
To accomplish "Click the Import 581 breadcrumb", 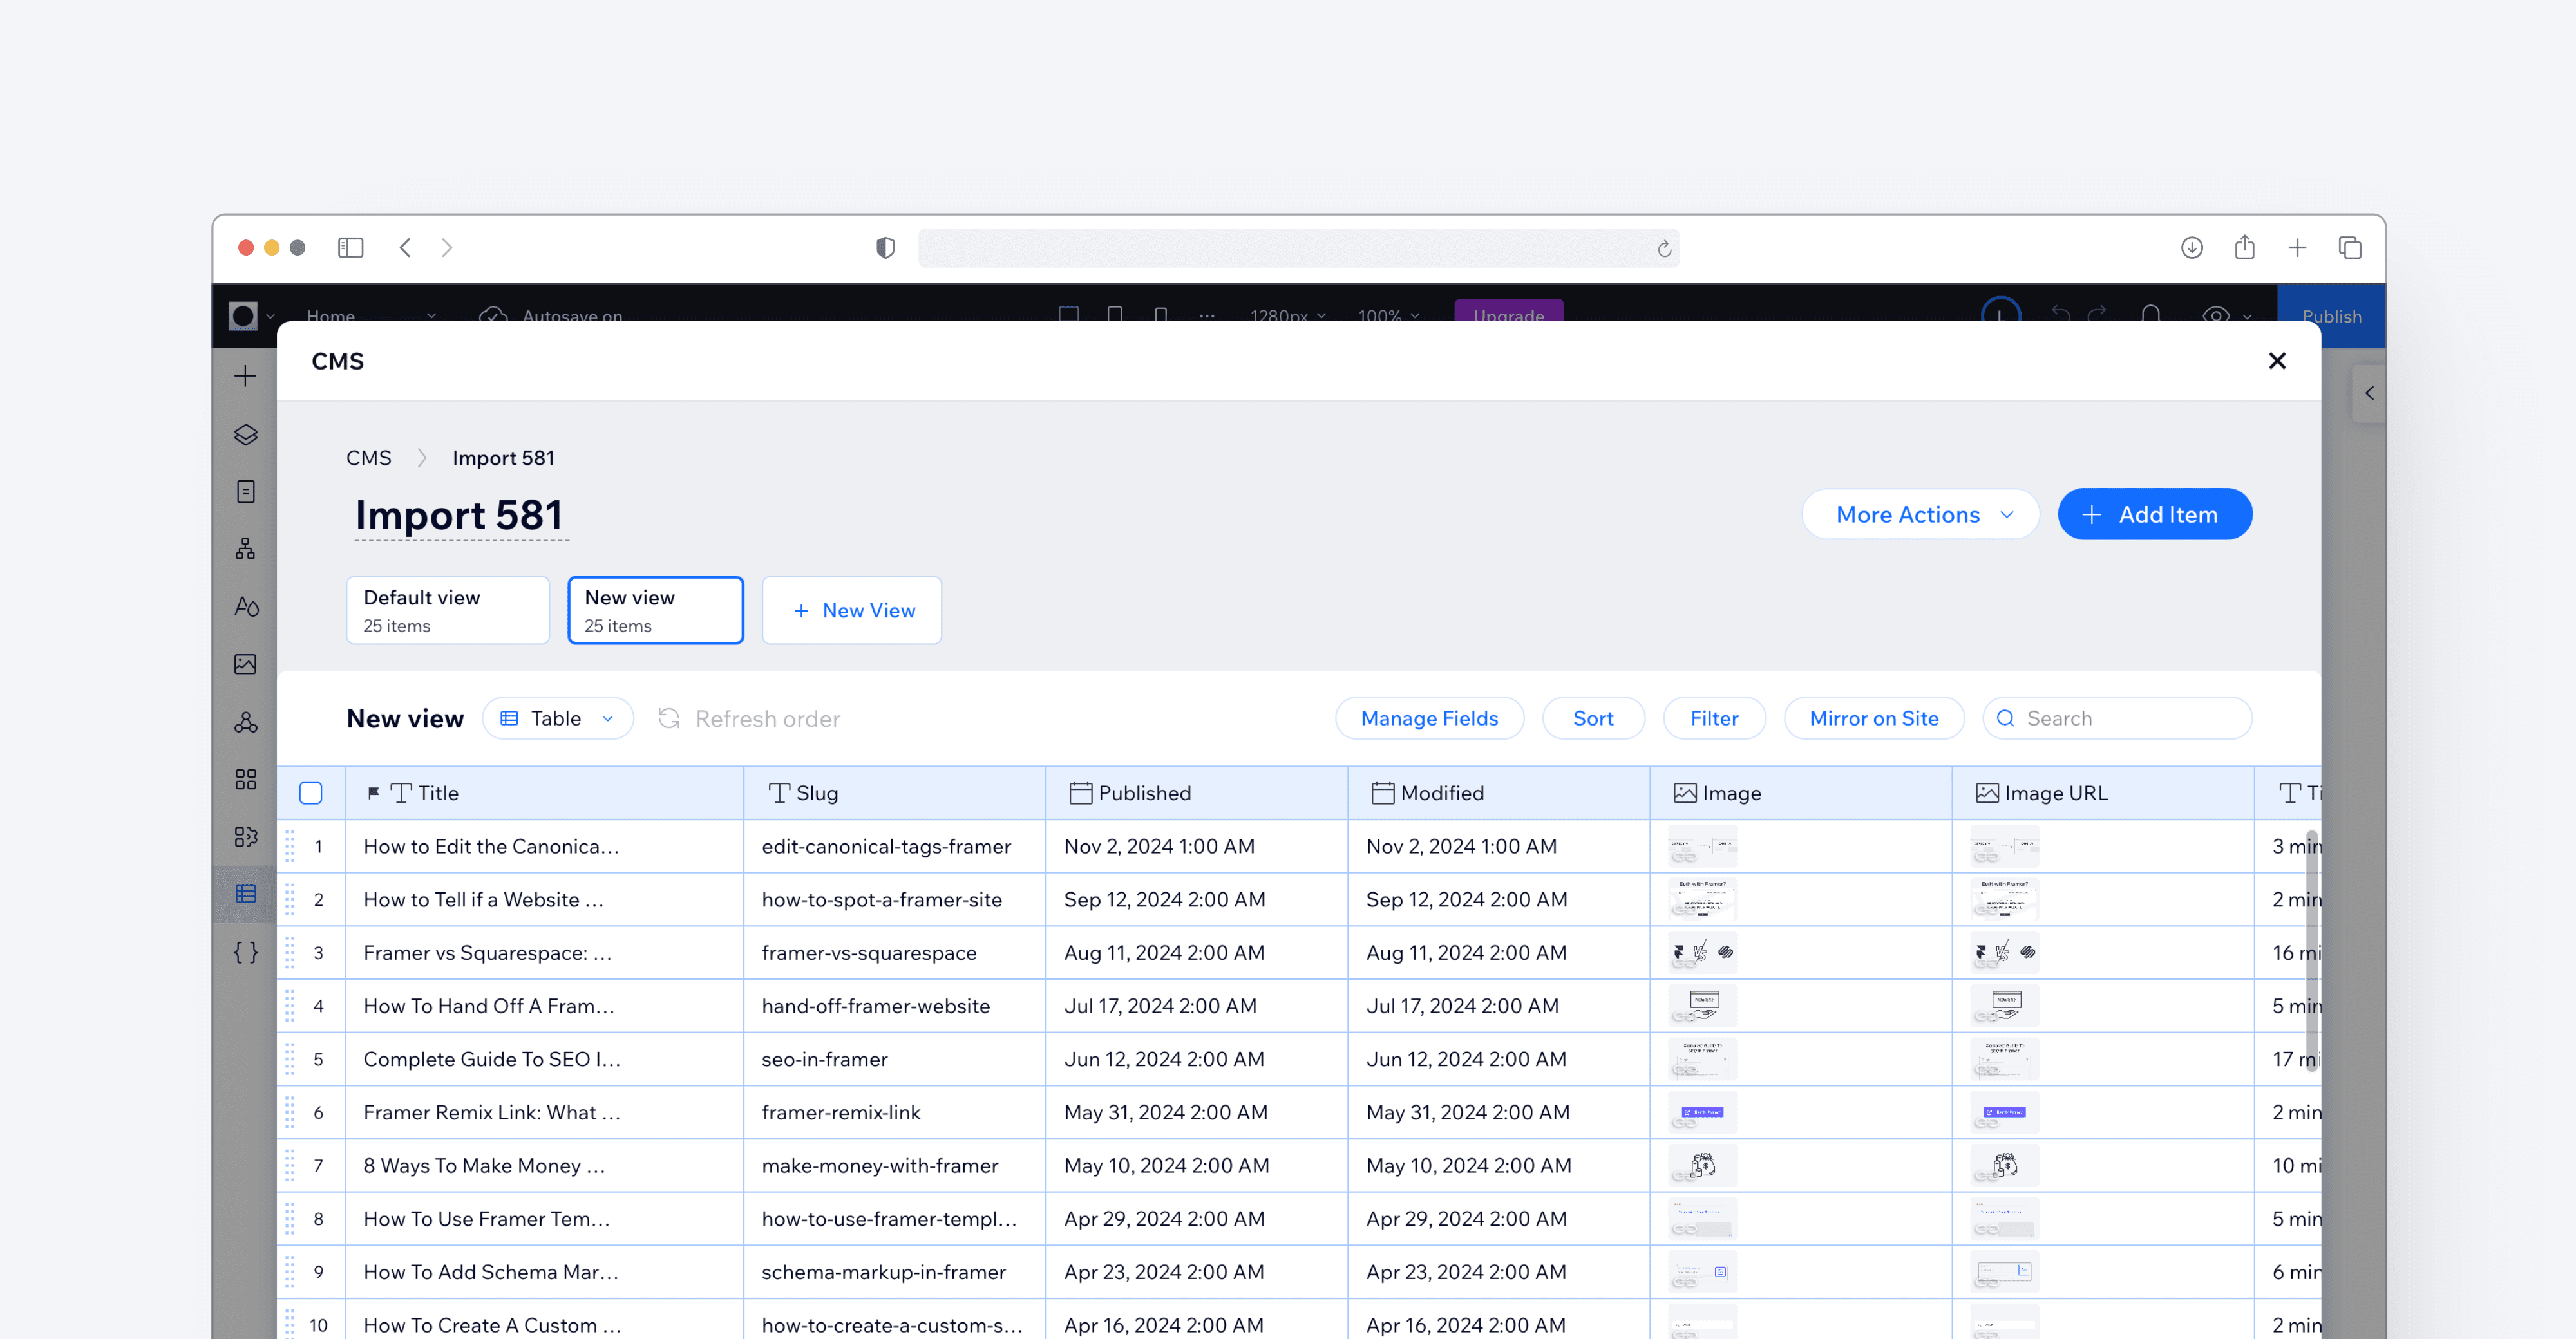I will (503, 458).
